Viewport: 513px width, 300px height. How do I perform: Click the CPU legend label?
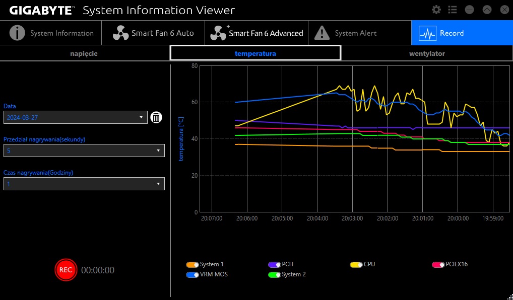click(x=369, y=264)
